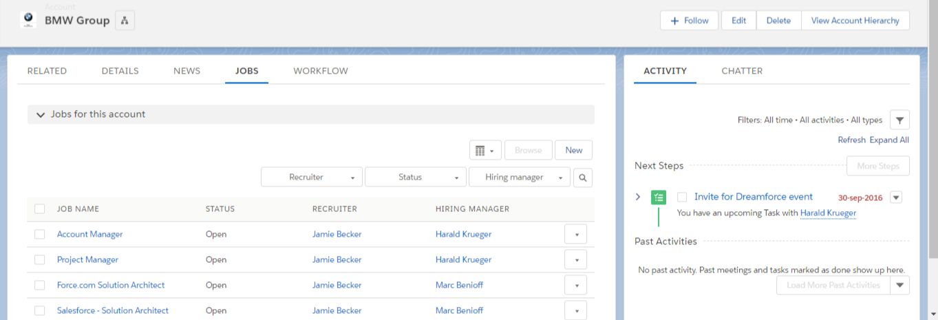Open Harald Krueger link in the upcoming task
Image resolution: width=938 pixels, height=320 pixels.
coord(829,213)
